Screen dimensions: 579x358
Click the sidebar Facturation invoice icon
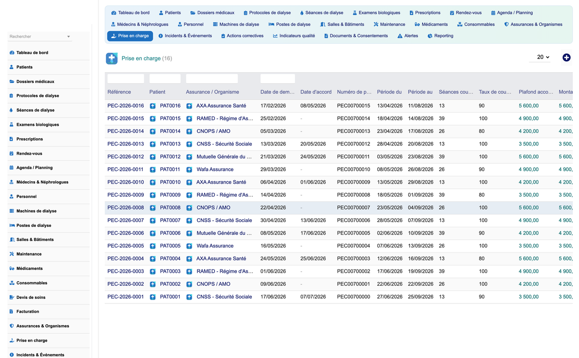[x=12, y=312]
